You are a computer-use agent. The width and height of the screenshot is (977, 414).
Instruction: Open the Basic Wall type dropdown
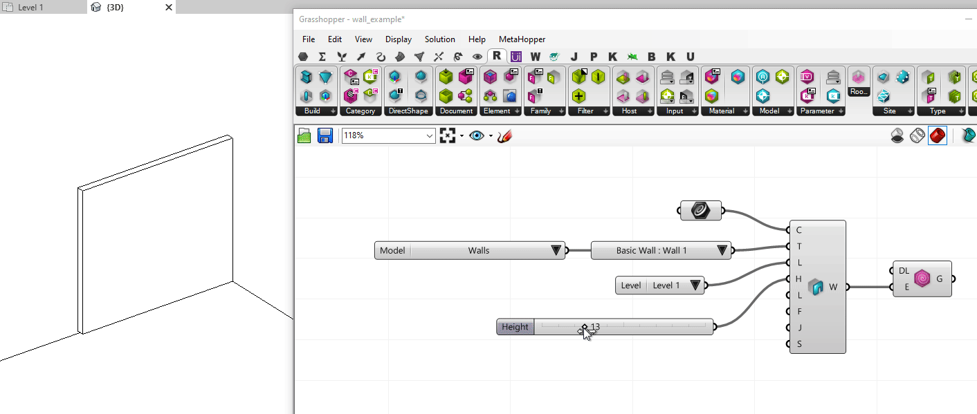pos(722,251)
